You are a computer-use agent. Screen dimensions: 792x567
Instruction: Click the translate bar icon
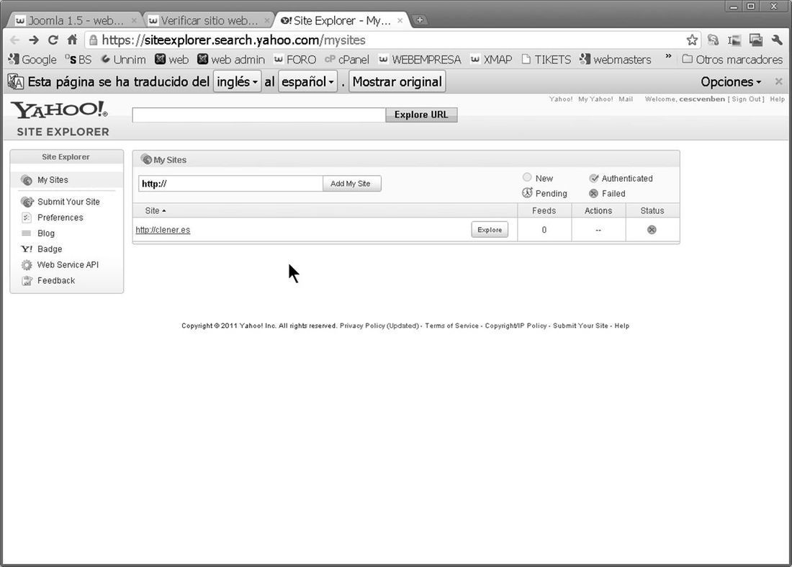pos(16,81)
